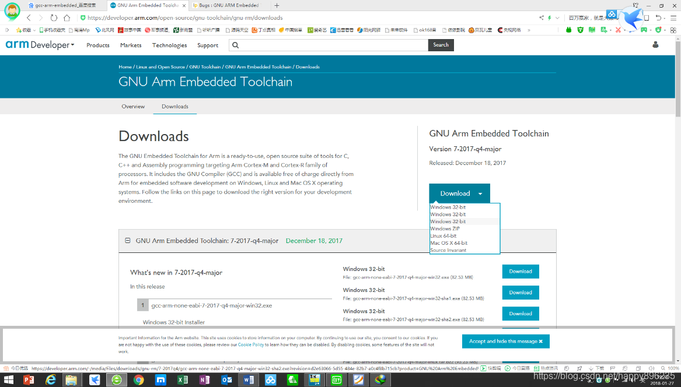Open the ok168 bookmark

(425, 30)
